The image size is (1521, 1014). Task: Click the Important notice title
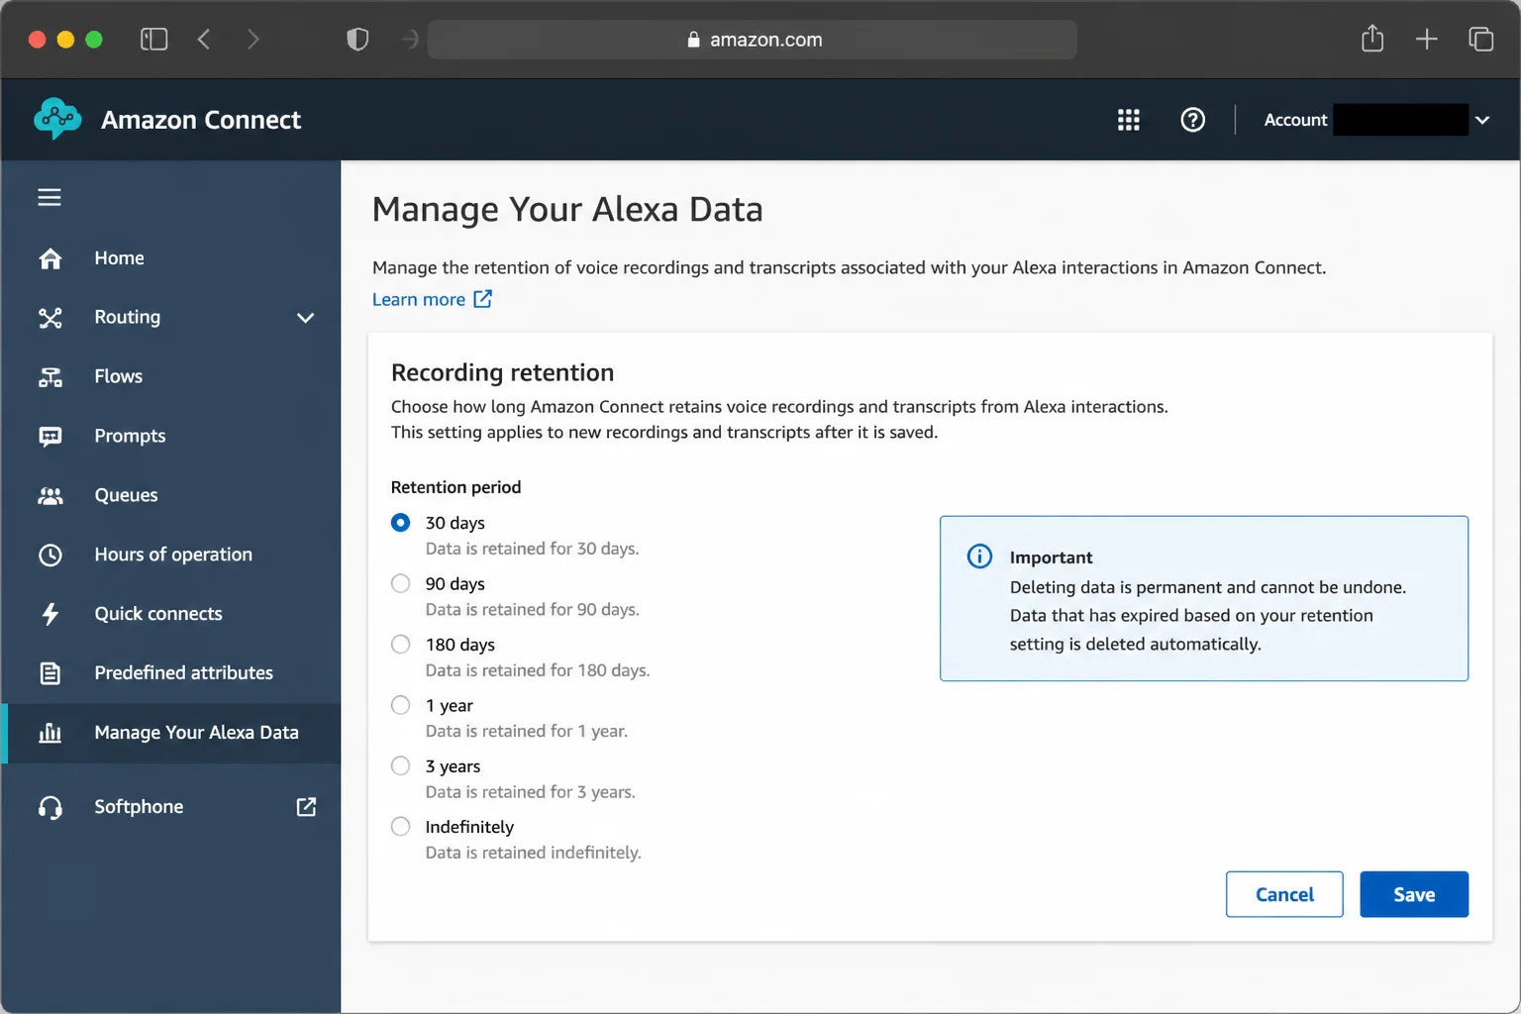click(1051, 558)
